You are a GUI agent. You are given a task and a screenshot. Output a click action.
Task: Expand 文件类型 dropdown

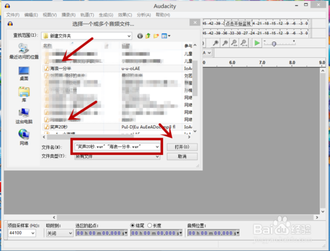pyautogui.click(x=157, y=157)
